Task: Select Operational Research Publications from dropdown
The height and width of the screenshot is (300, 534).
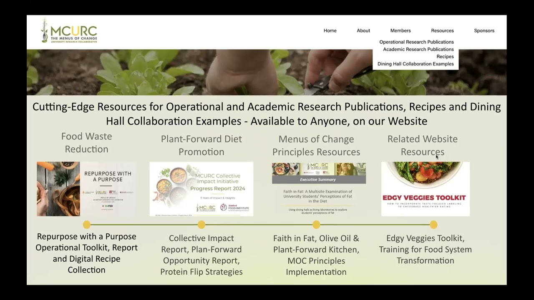Action: [x=416, y=42]
